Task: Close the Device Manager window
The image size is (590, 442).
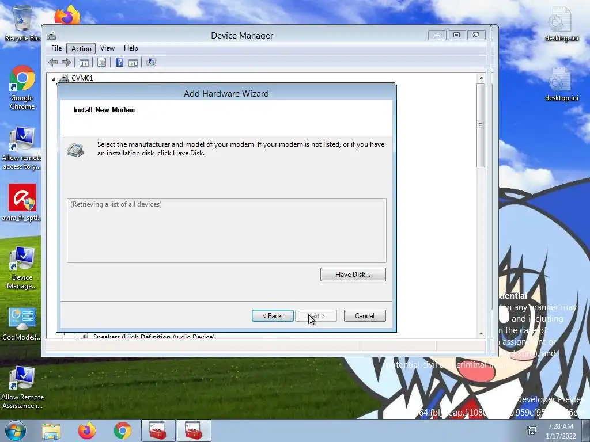Action: (x=476, y=35)
